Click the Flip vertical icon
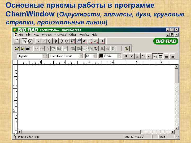Viewport: 191px width, 143px height. click(x=107, y=49)
